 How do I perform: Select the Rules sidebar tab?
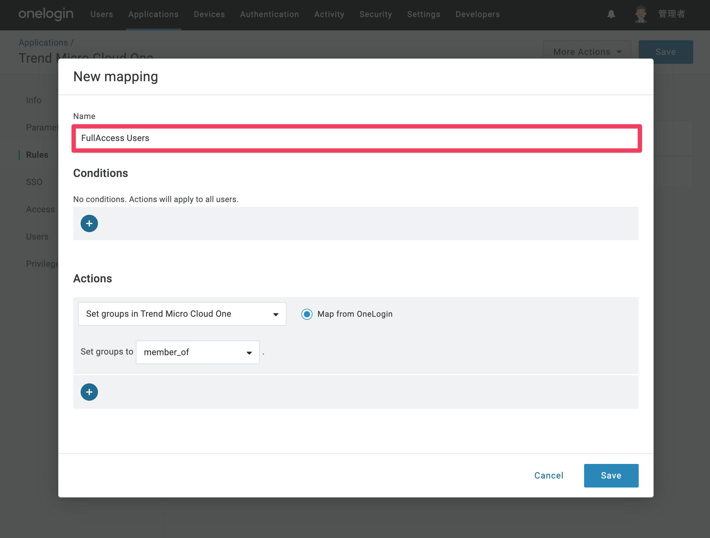(37, 155)
